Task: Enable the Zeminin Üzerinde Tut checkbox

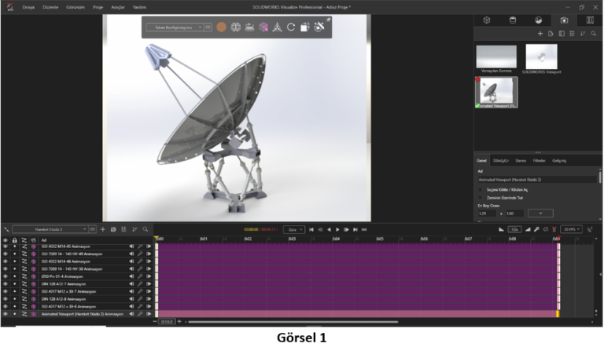Action: click(x=481, y=198)
